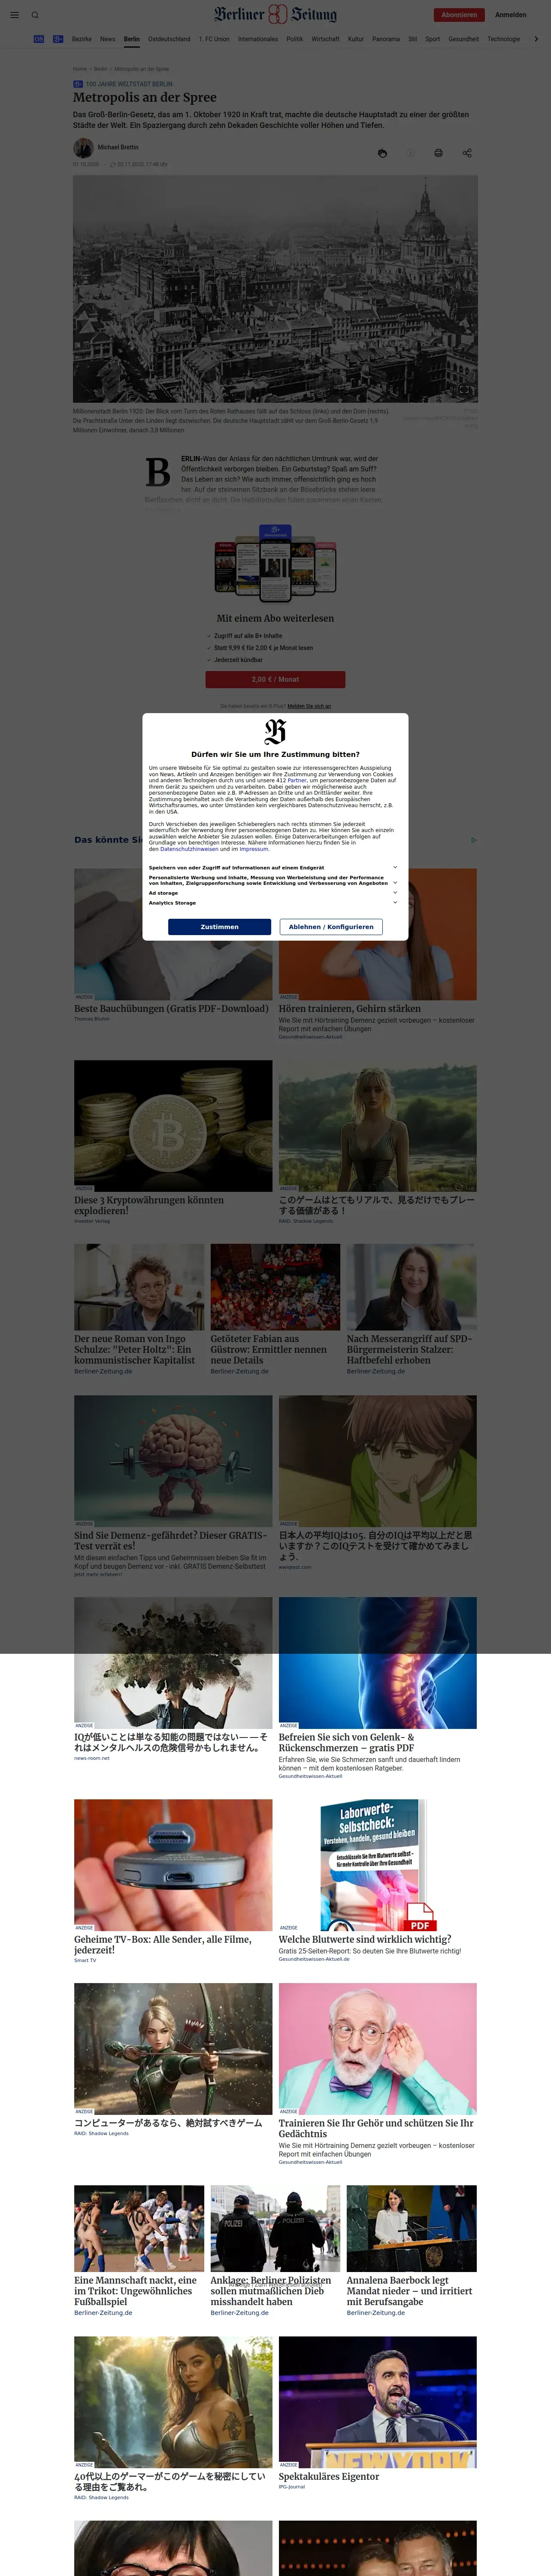Image resolution: width=551 pixels, height=2576 pixels.
Task: Open the hamburger menu icon
Action: tap(14, 15)
